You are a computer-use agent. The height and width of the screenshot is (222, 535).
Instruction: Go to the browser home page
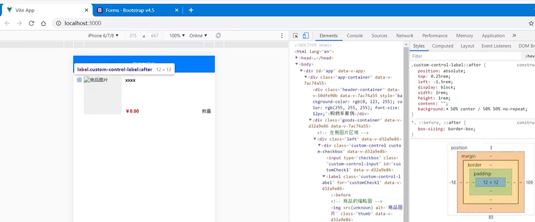(43, 23)
